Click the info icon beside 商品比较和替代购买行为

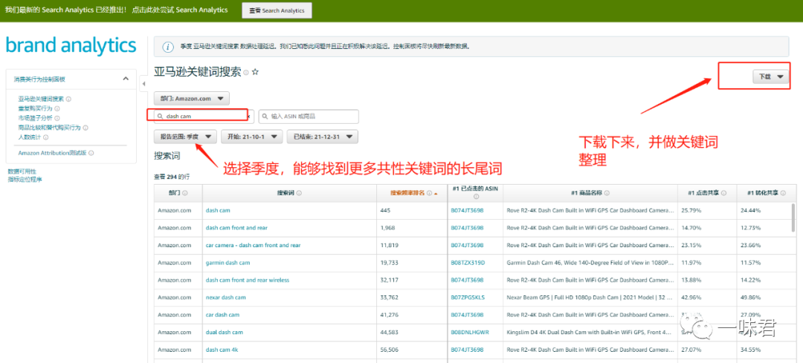tap(86, 128)
